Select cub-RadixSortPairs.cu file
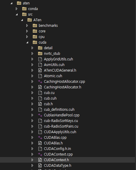This screenshot has height=170, width=136. coord(61,126)
